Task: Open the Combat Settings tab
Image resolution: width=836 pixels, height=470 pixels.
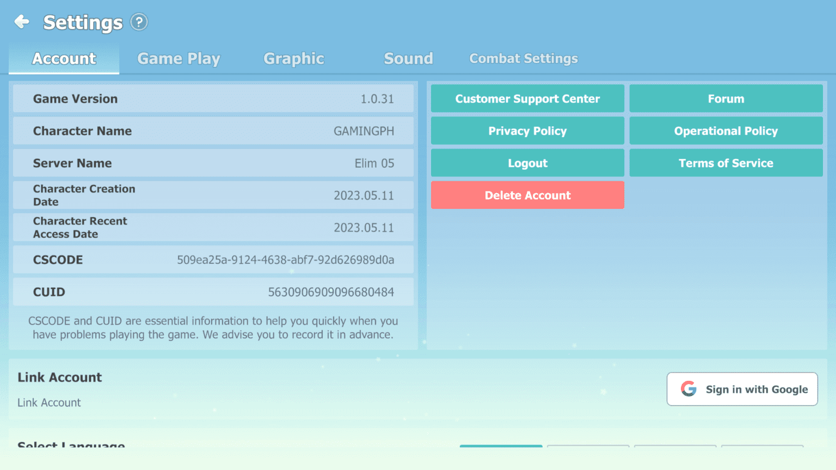Action: coord(524,59)
